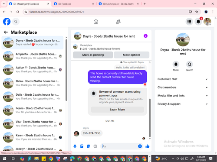Click the chat messages scrollbar
The height and width of the screenshot is (162, 217).
click(150, 118)
